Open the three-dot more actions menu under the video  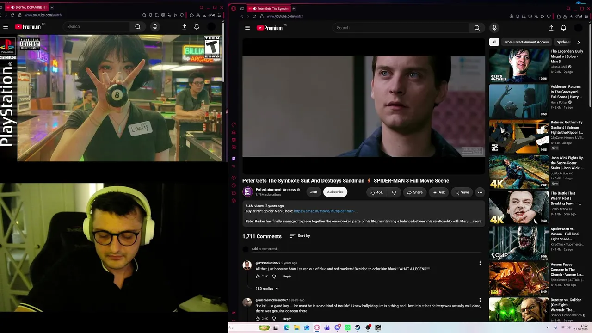480,192
